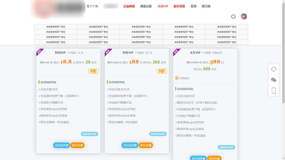This screenshot has width=285, height=160.
Task: Click the purple ribbon on 包年VIP card
Action: pyautogui.click(x=108, y=52)
